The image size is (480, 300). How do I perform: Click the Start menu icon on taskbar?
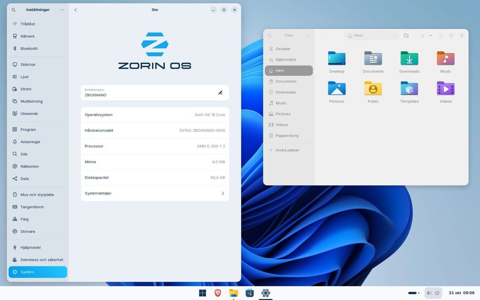coord(203,293)
